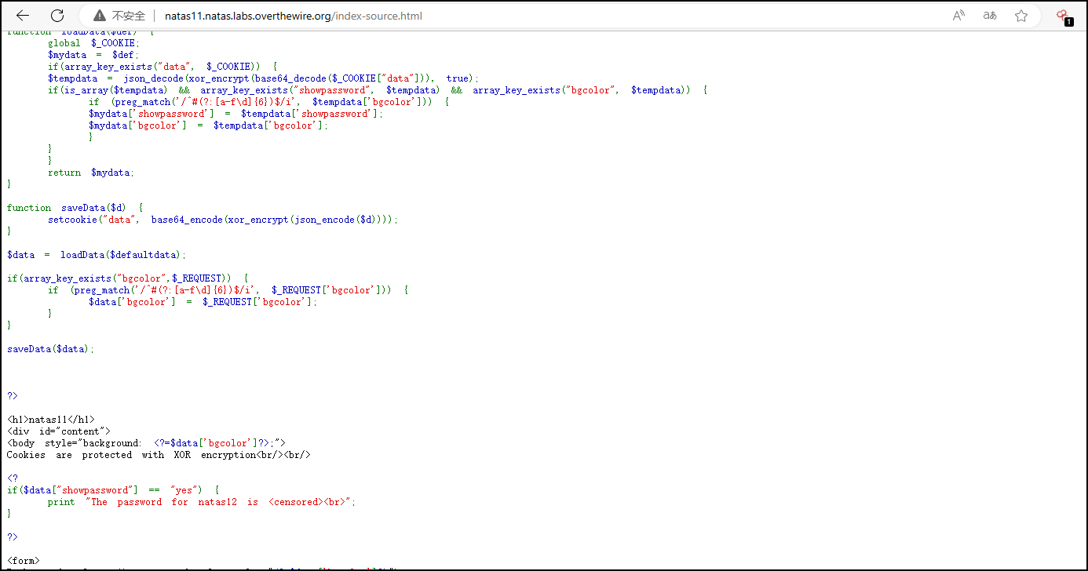Image resolution: width=1088 pixels, height=571 pixels.
Task: Click the 不安全 security label
Action: 128,16
